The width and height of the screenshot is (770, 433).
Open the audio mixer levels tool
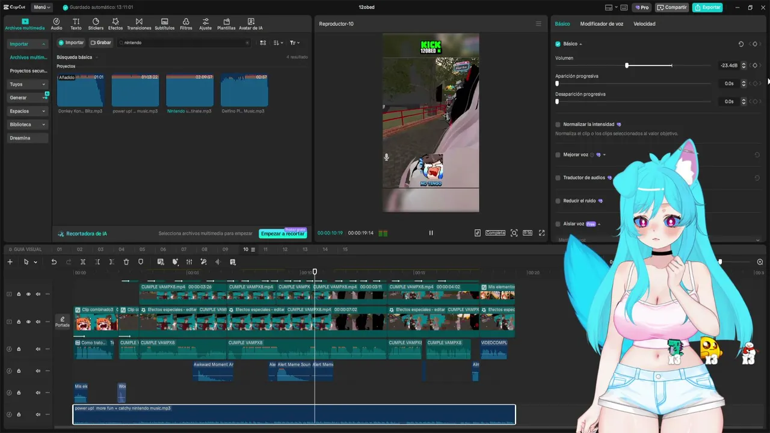189,262
